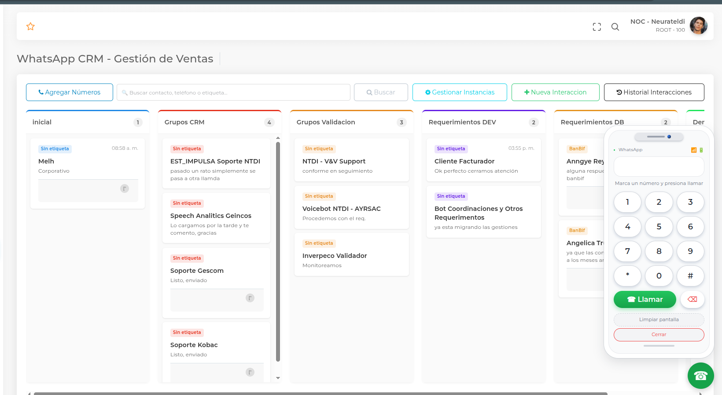Focus the Buscar contacto search field
The height and width of the screenshot is (395, 722).
click(x=233, y=92)
